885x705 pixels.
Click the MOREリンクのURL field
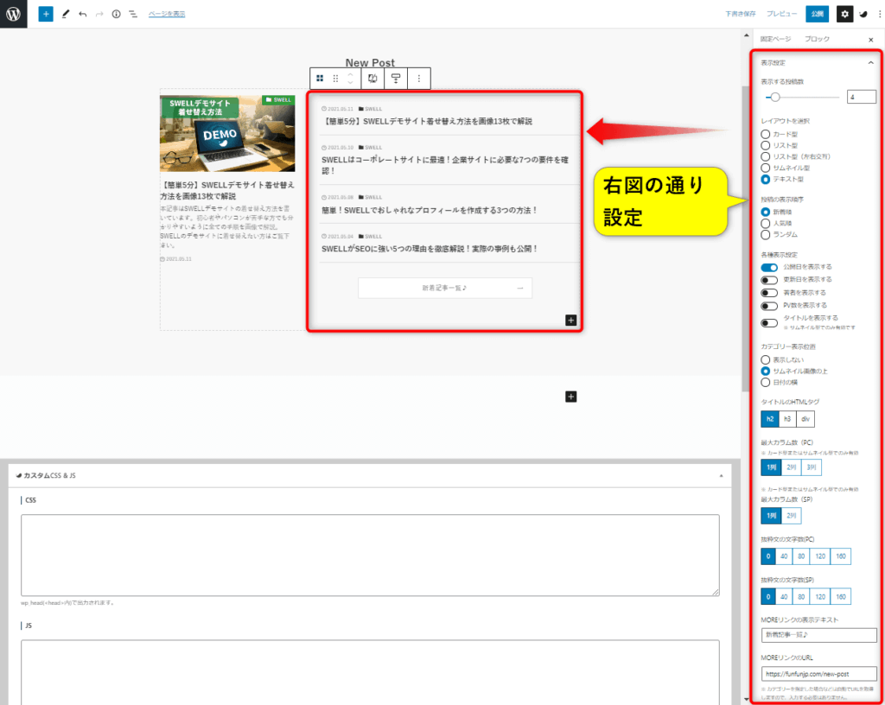click(819, 674)
